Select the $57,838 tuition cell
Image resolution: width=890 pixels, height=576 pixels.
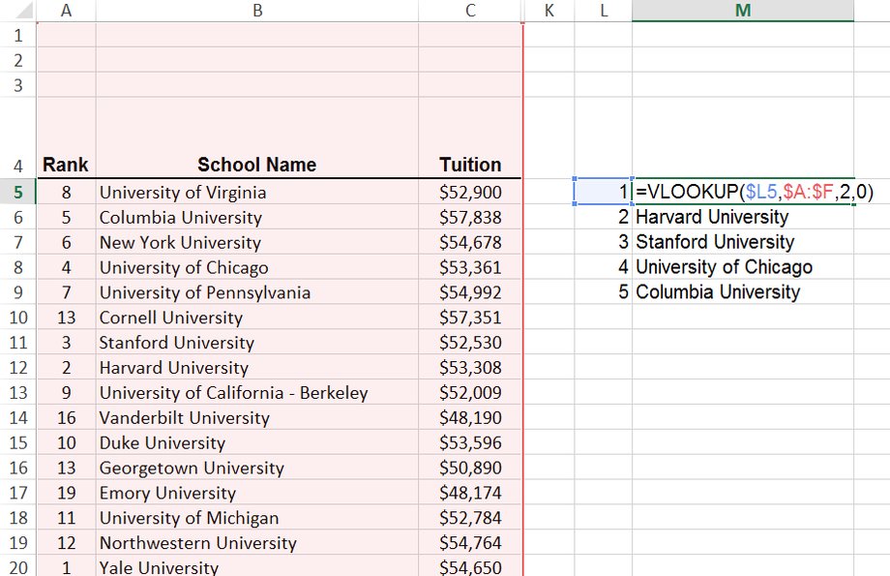coord(470,217)
